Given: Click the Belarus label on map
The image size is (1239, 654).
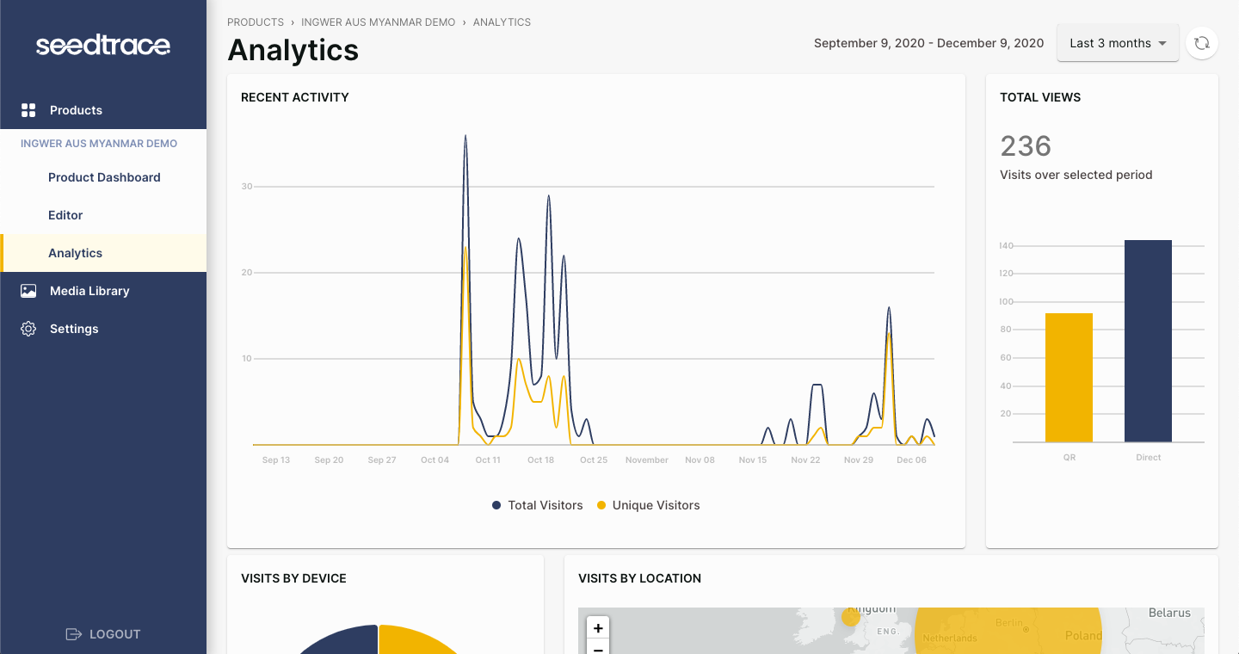Looking at the screenshot, I should pyautogui.click(x=1169, y=613).
